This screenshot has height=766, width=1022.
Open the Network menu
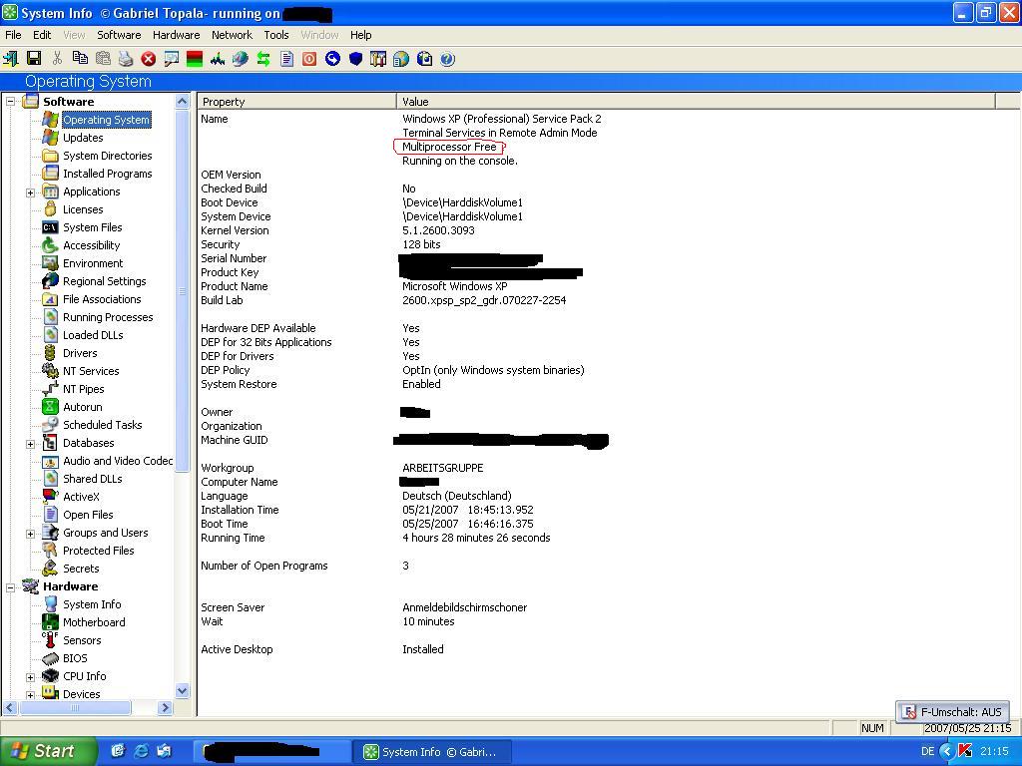tap(232, 35)
